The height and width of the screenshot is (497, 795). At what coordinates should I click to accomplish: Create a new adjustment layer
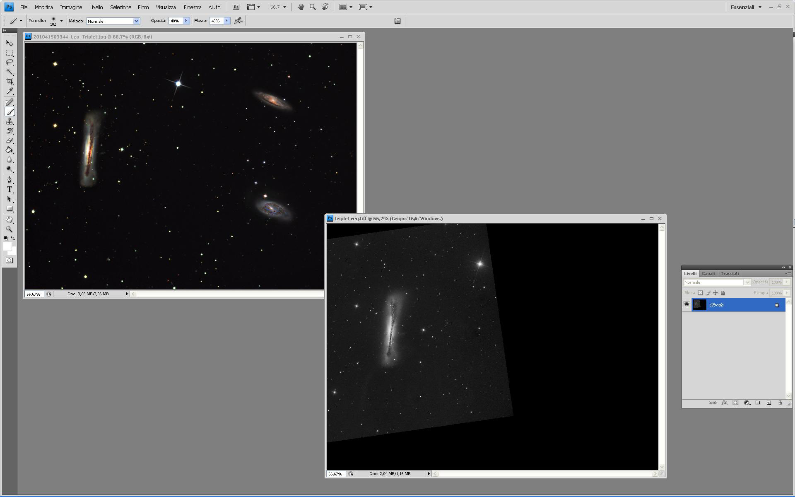[747, 403]
